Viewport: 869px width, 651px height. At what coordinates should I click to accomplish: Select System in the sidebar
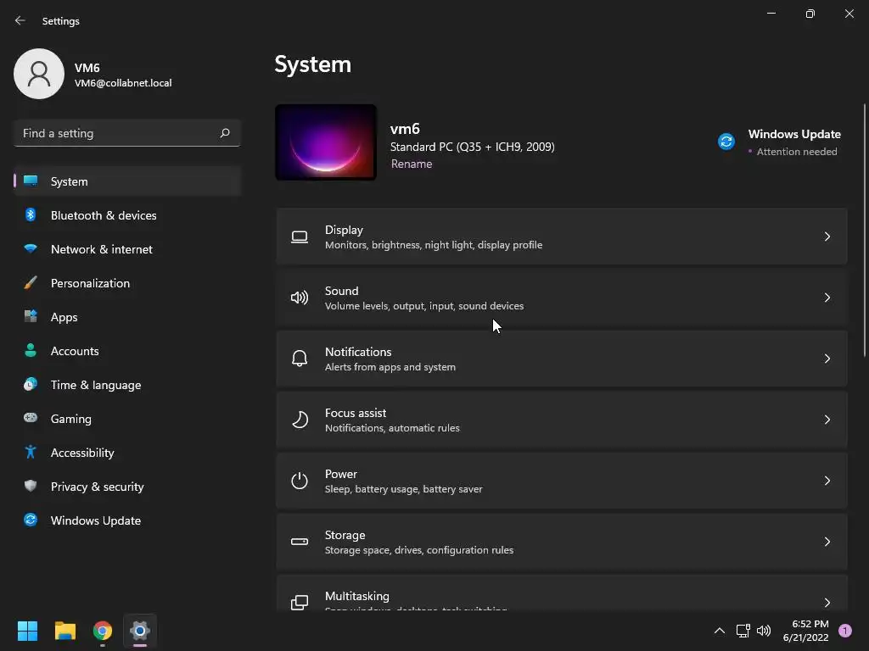[x=127, y=181]
